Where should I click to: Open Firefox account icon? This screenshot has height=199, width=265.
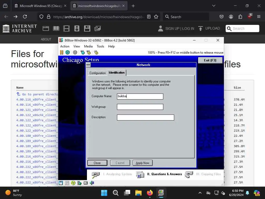pos(231,17)
